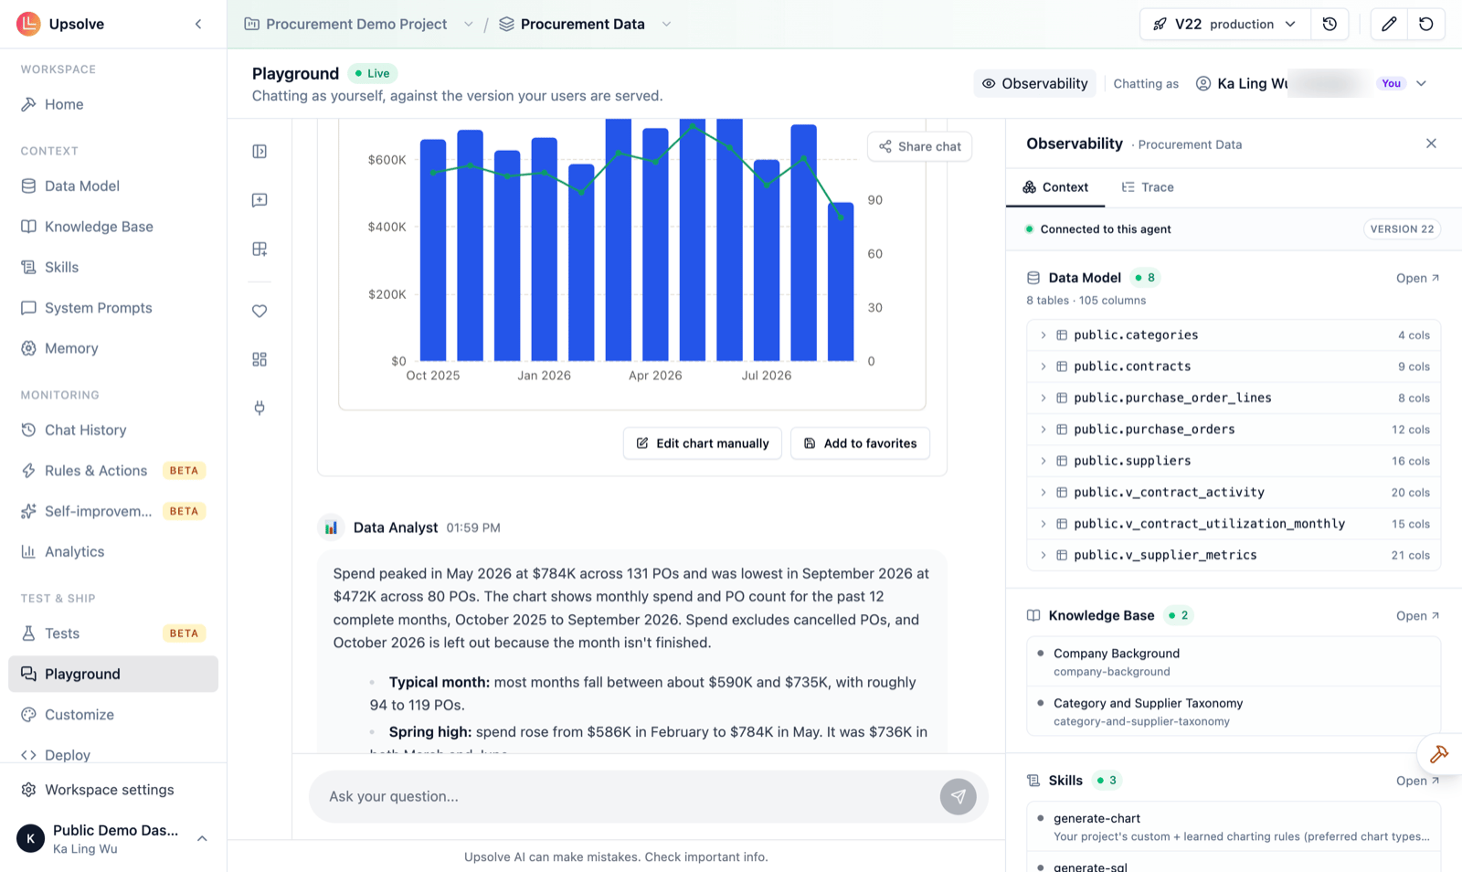Open the new chat icon in chat rail

[x=260, y=200]
